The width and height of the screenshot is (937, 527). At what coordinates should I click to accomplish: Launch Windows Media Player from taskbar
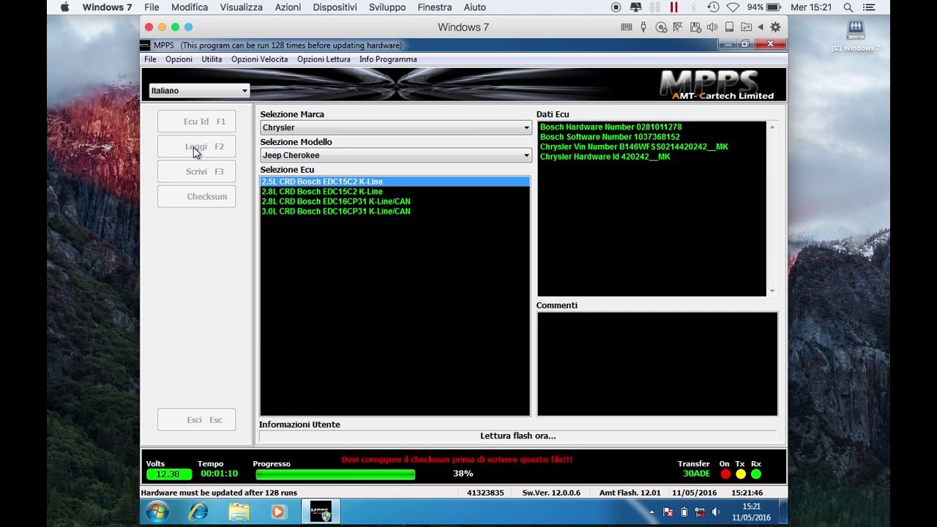click(x=279, y=512)
